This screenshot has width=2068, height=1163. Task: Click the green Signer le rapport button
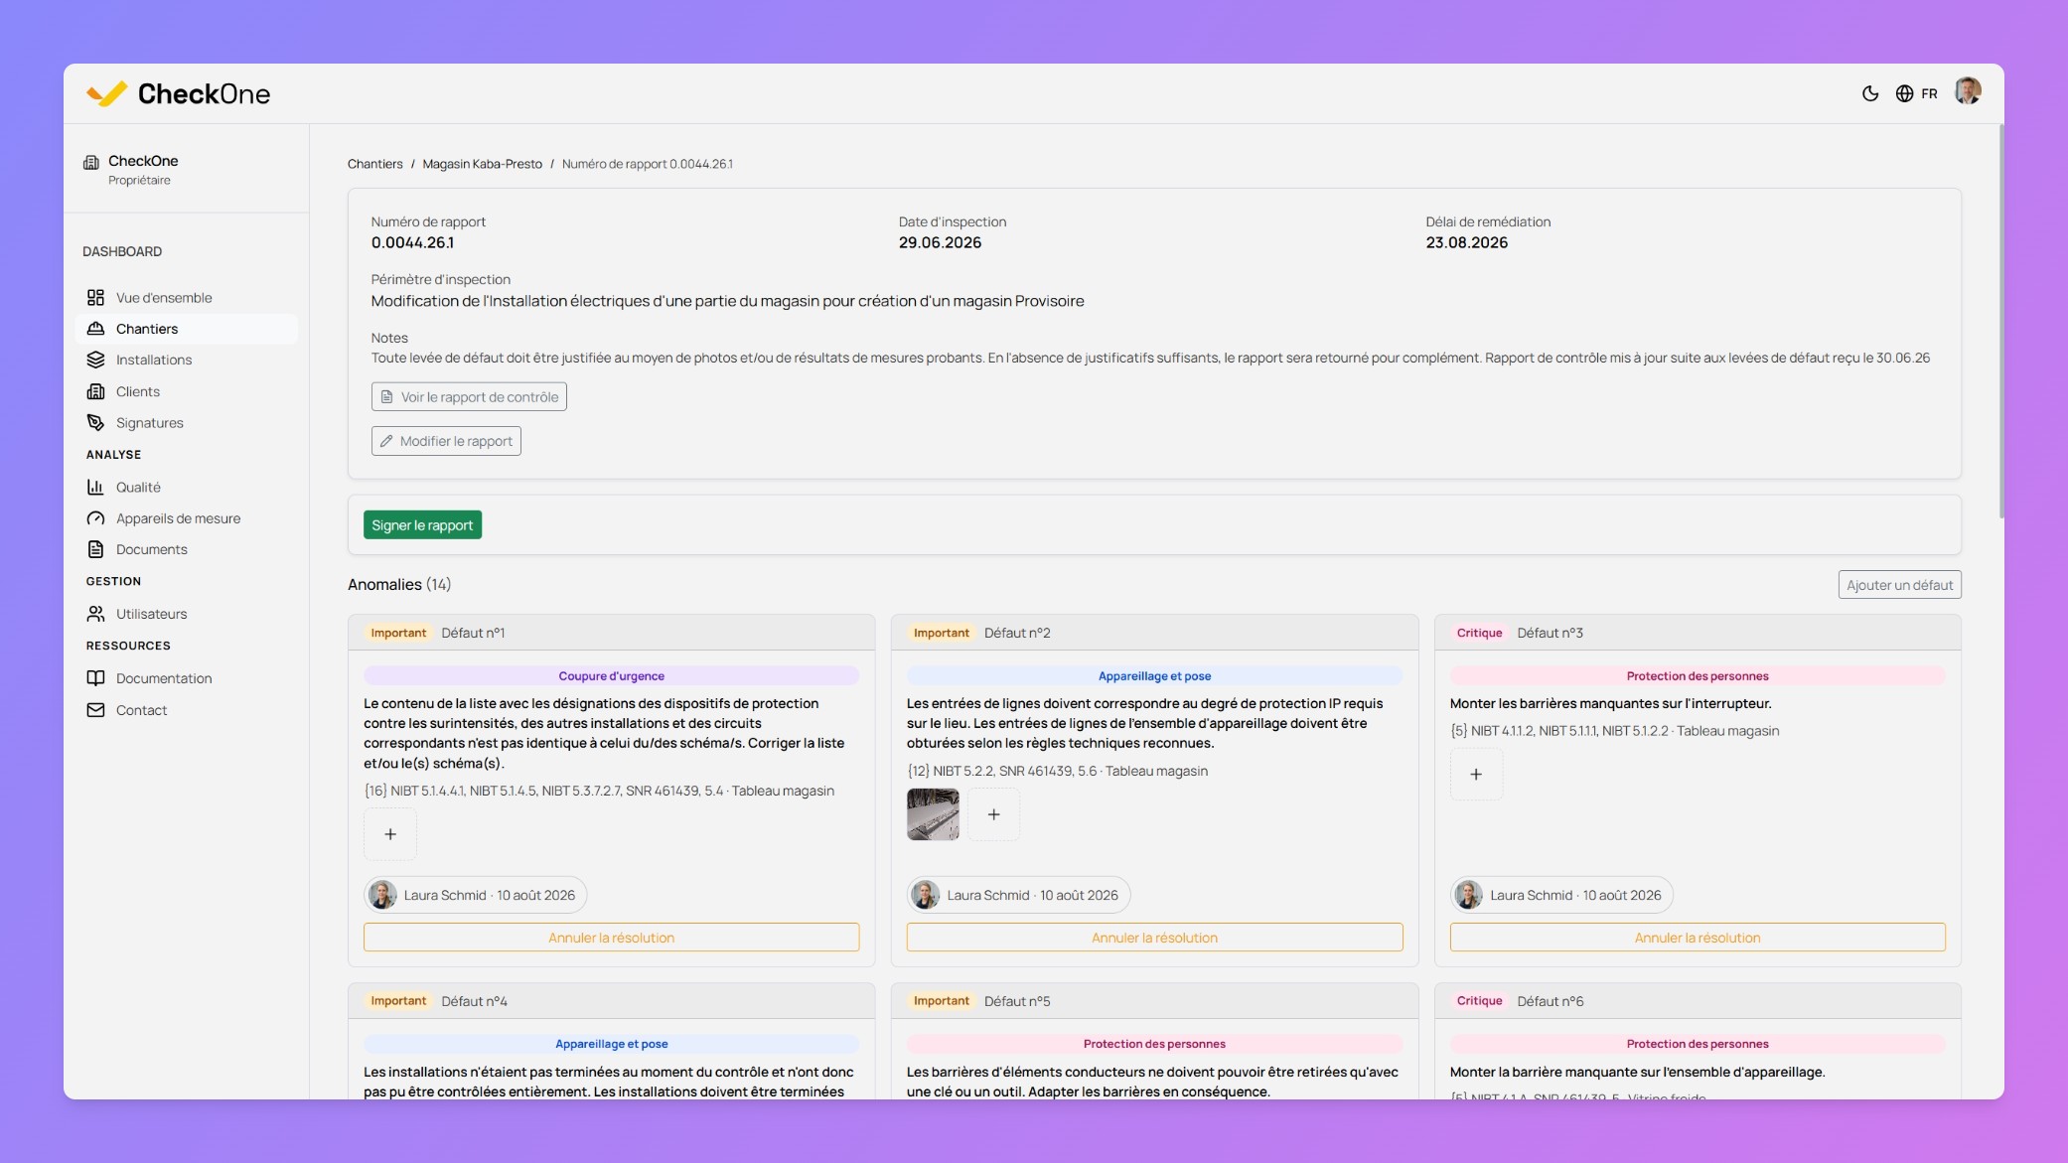click(422, 525)
